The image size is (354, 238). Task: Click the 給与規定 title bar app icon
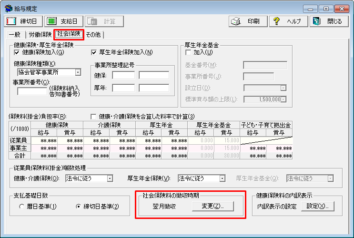pyautogui.click(x=8, y=8)
